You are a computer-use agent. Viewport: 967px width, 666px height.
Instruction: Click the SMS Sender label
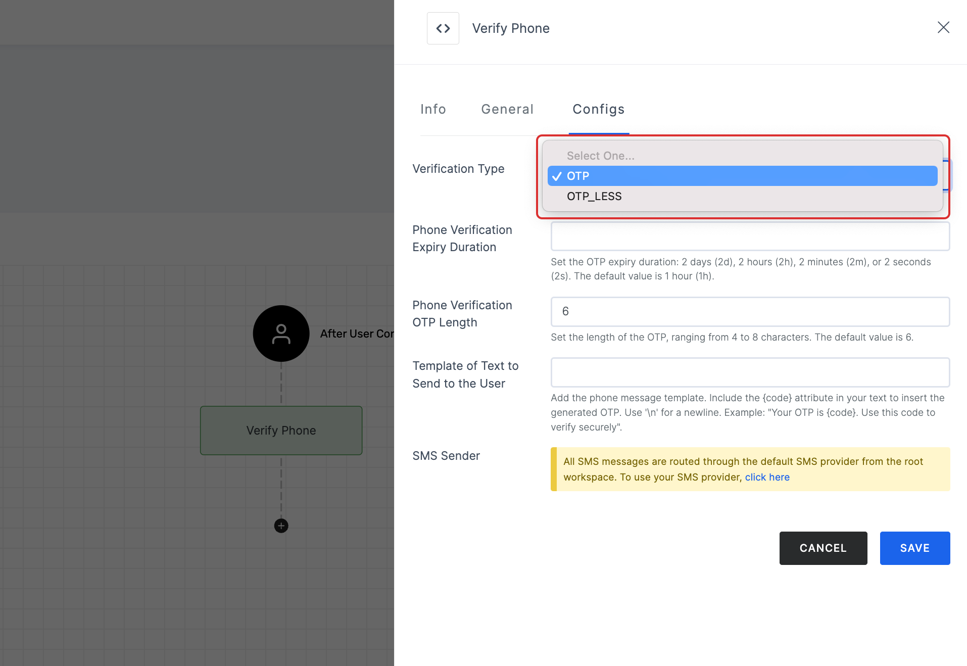click(x=446, y=456)
